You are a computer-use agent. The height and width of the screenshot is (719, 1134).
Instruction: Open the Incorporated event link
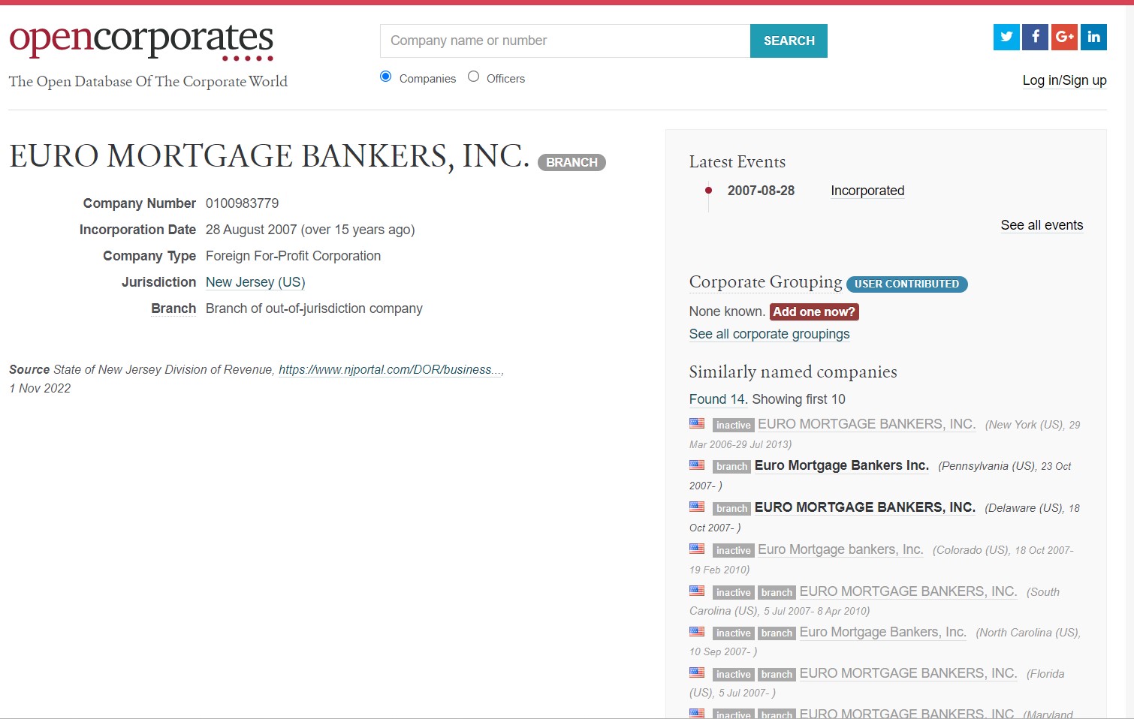click(x=867, y=191)
